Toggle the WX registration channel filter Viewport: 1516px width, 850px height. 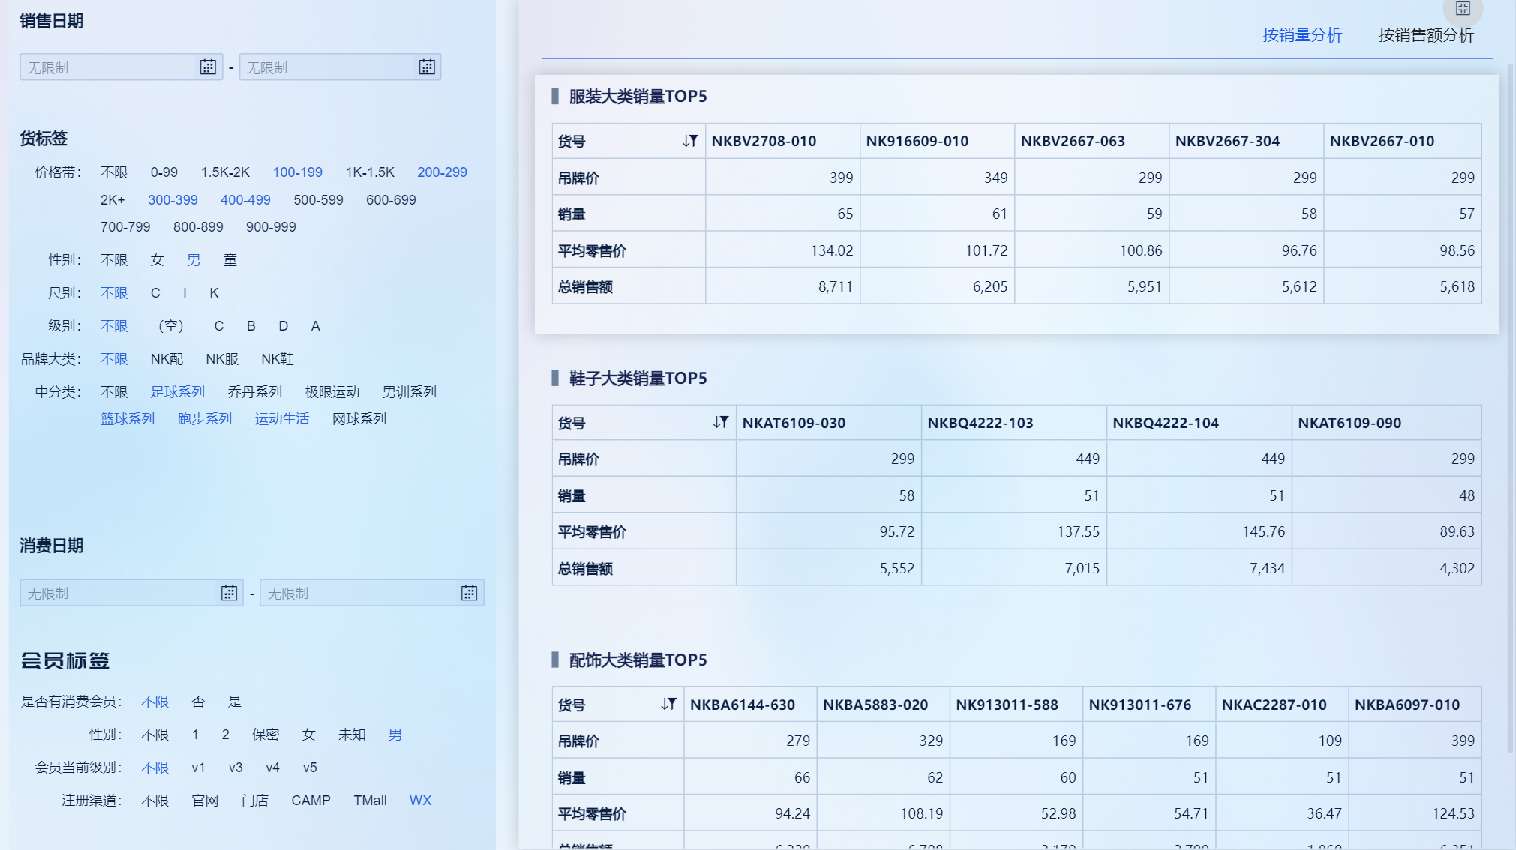[x=420, y=801]
